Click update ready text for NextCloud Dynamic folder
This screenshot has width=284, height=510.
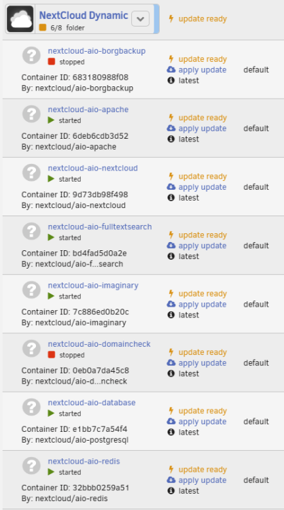click(202, 19)
